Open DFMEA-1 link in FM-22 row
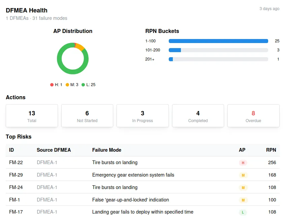 (x=47, y=162)
